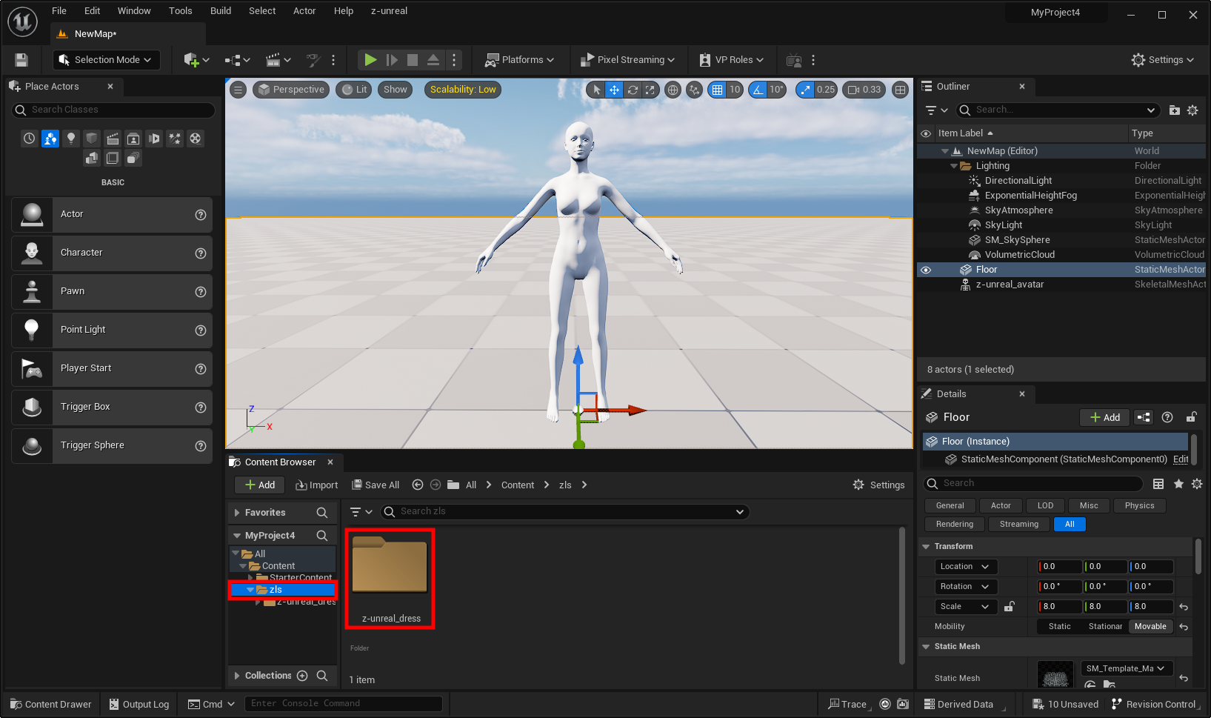Click the Blueprint/Add Script icon in Details
This screenshot has height=718, width=1211.
click(1144, 417)
